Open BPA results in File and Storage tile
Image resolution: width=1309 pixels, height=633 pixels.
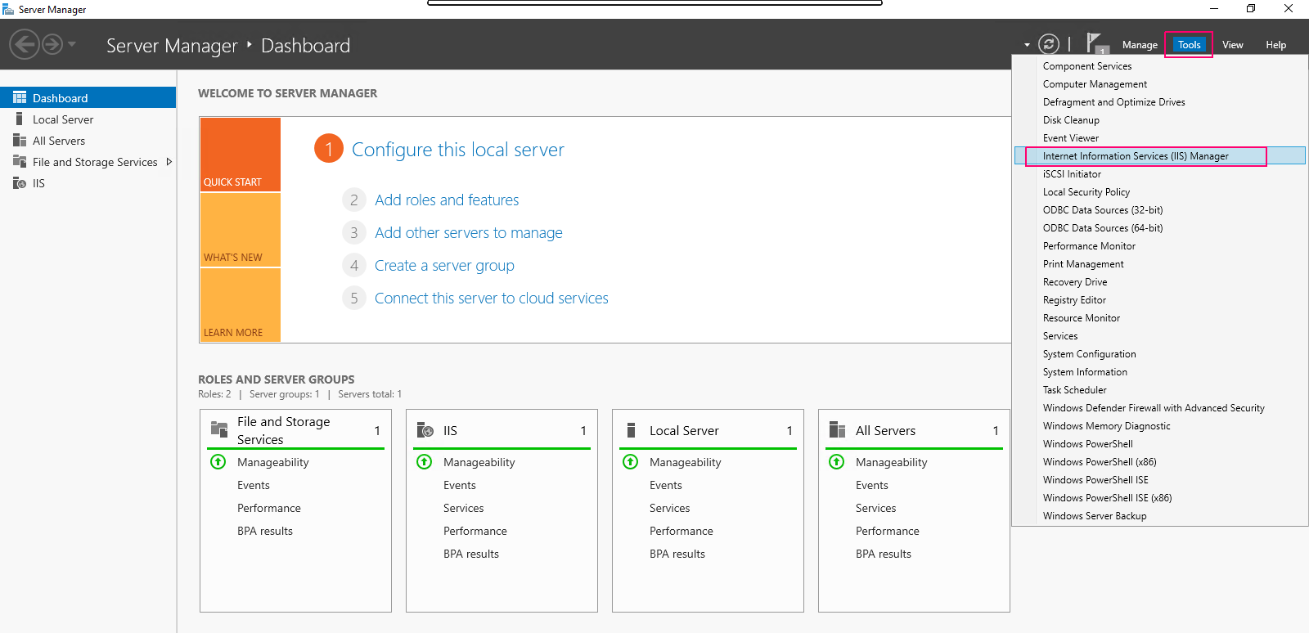tap(265, 531)
